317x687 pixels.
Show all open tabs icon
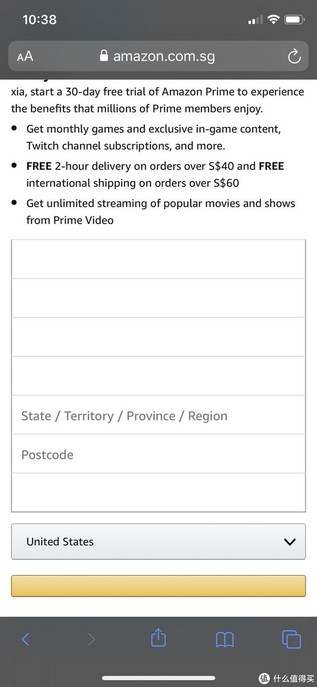[x=291, y=639]
